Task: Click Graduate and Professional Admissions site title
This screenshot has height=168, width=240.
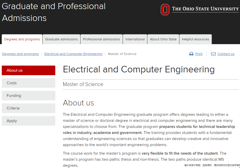Action: pyautogui.click(x=54, y=12)
